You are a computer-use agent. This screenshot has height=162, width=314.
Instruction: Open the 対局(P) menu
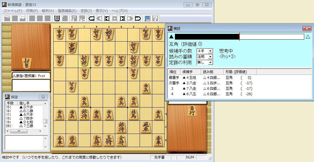32,11
